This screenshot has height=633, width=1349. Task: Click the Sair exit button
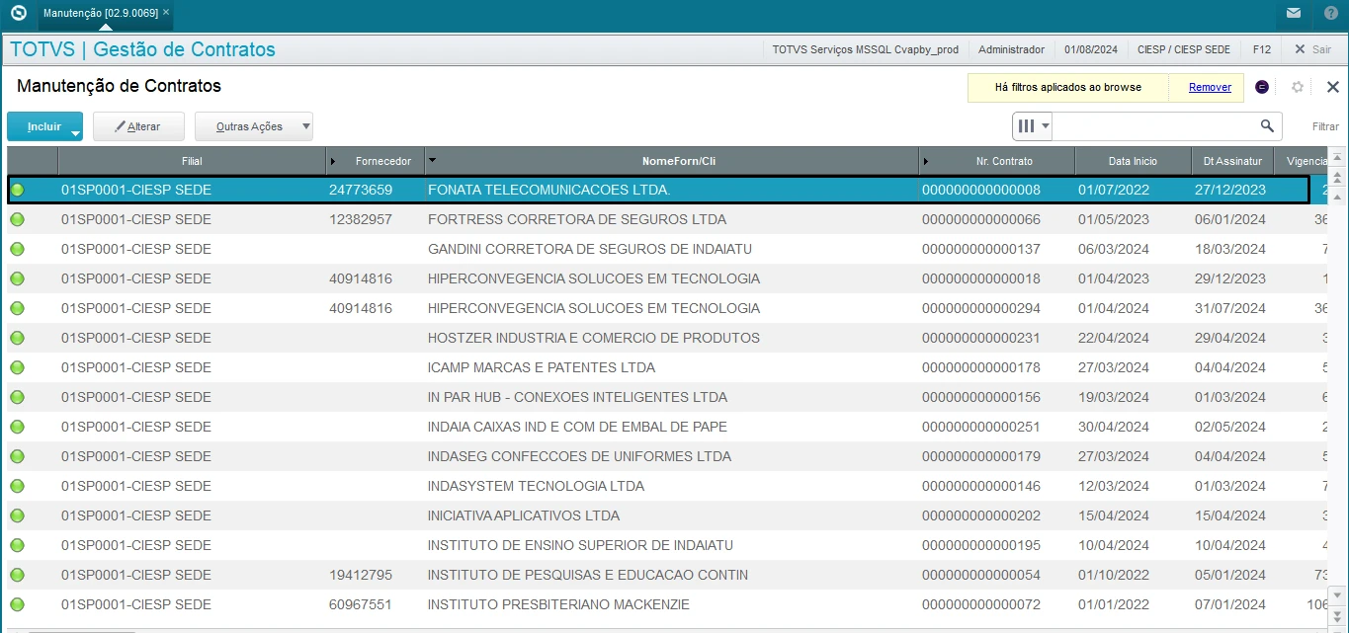click(1312, 49)
